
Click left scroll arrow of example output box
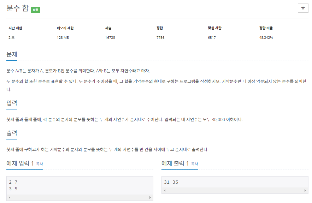165,191
